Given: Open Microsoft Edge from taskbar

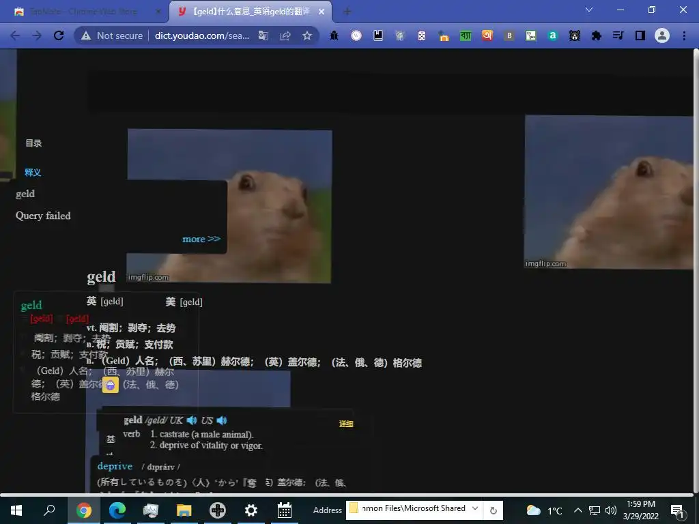Looking at the screenshot, I should (x=117, y=510).
